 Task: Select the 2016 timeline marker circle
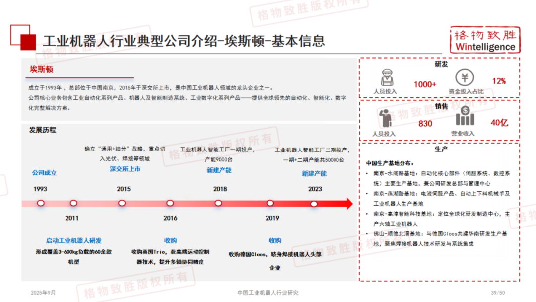(170, 203)
